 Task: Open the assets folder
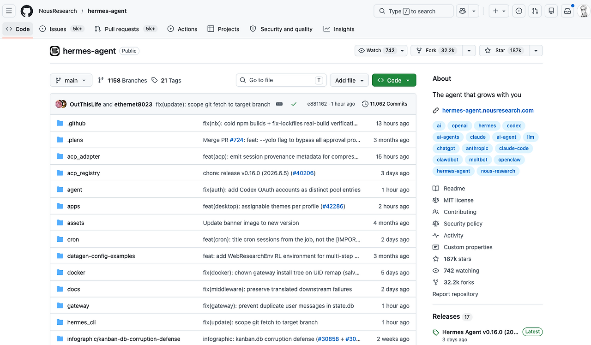(76, 223)
